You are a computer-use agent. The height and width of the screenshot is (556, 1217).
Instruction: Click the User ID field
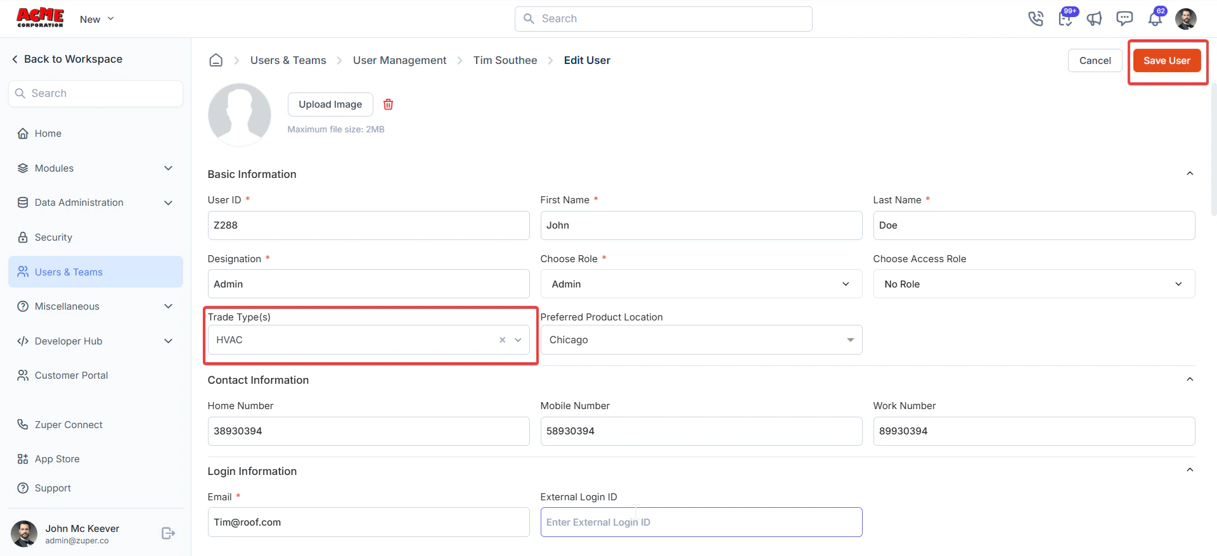tap(368, 225)
